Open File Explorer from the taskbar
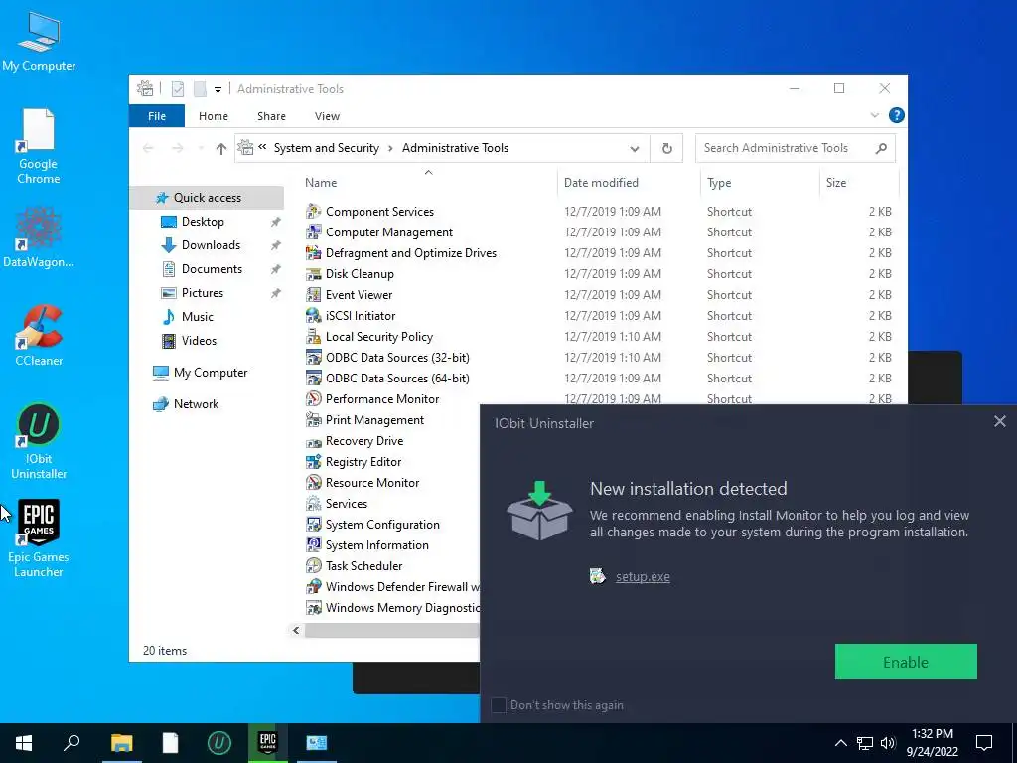This screenshot has width=1017, height=763. click(x=122, y=743)
